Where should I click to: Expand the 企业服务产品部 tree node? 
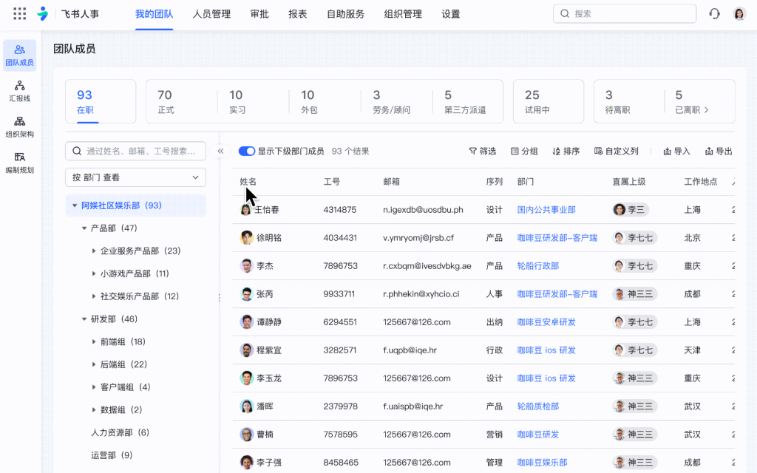pyautogui.click(x=94, y=251)
